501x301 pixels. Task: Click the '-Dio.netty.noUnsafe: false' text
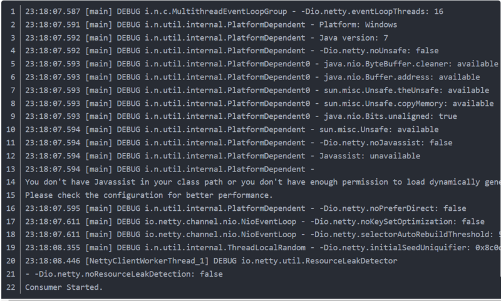click(x=379, y=51)
